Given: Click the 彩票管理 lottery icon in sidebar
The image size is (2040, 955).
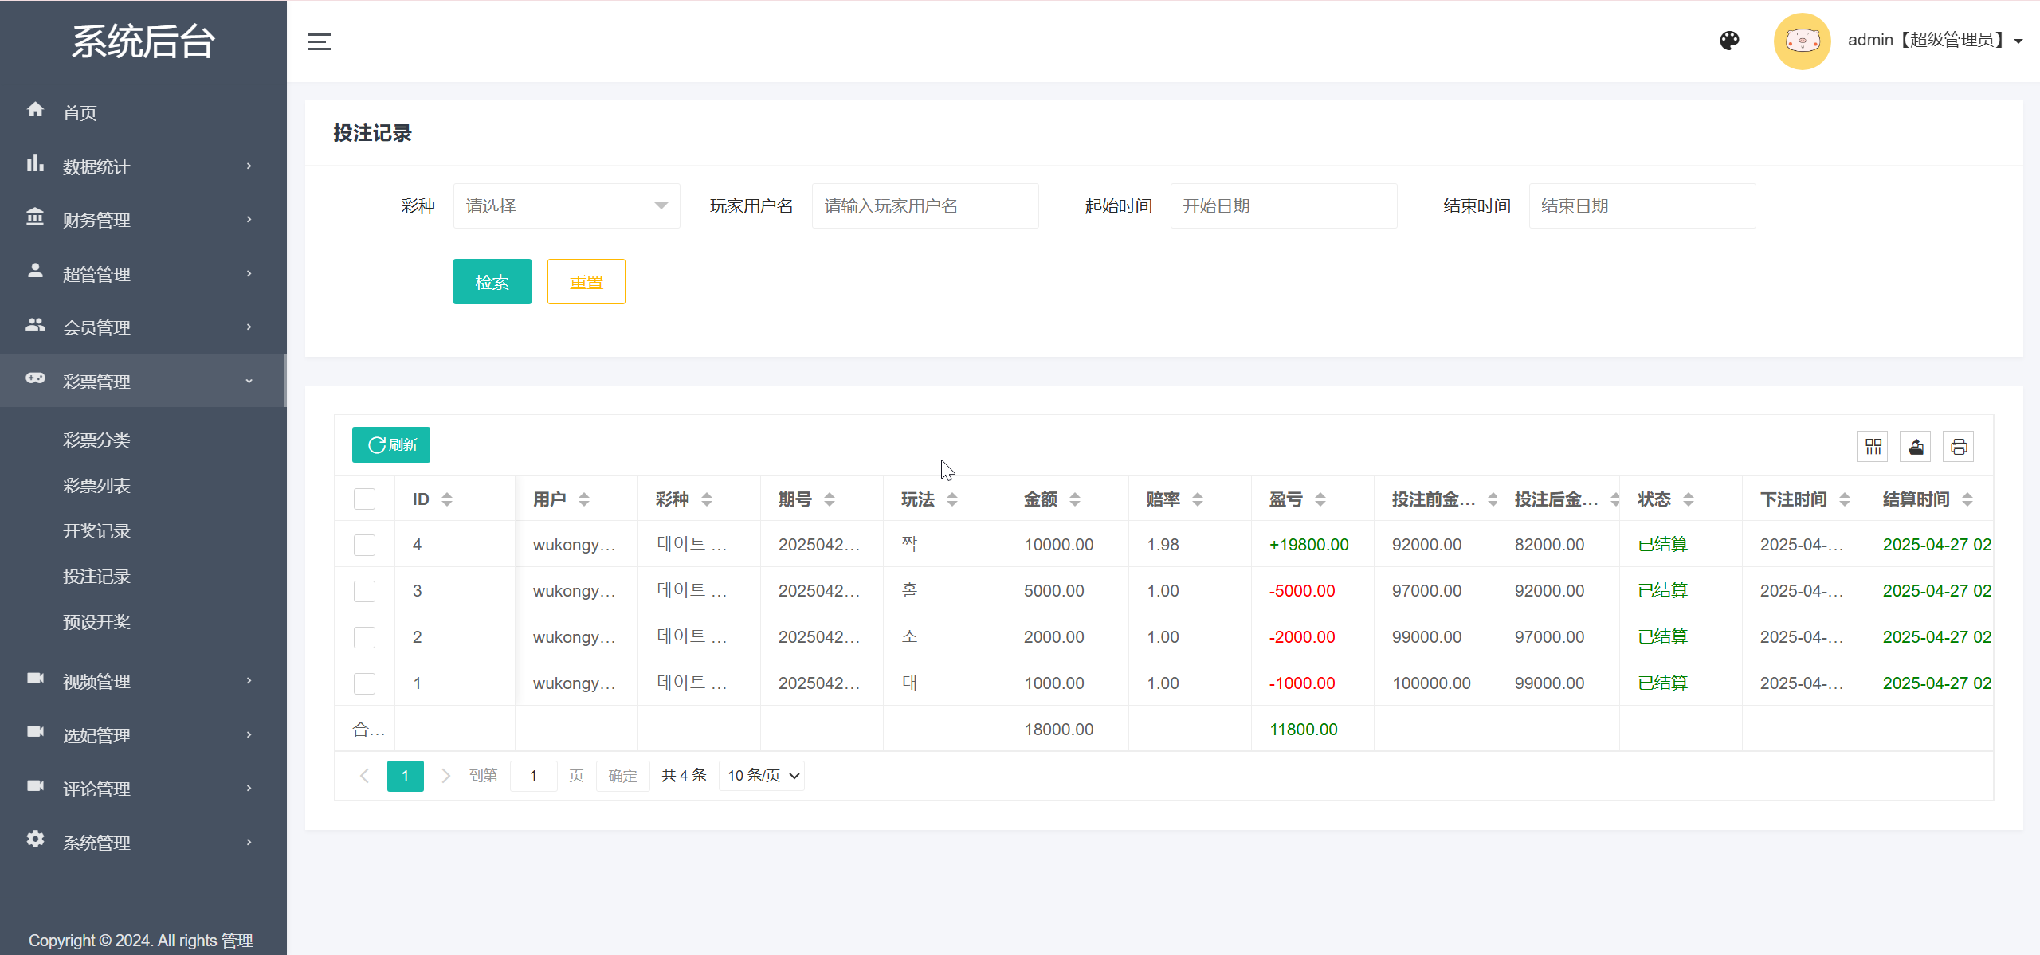Looking at the screenshot, I should click(x=35, y=380).
